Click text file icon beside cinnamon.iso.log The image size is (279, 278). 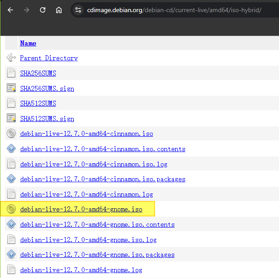(x=11, y=164)
